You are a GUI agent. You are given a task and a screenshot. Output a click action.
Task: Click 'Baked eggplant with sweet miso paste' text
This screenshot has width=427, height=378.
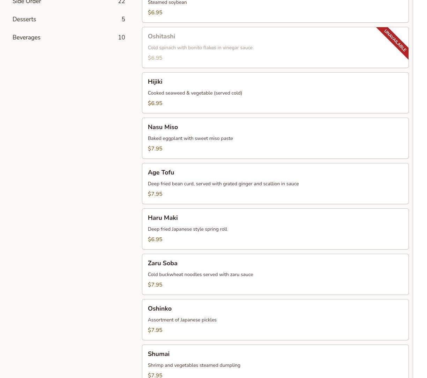click(x=190, y=138)
